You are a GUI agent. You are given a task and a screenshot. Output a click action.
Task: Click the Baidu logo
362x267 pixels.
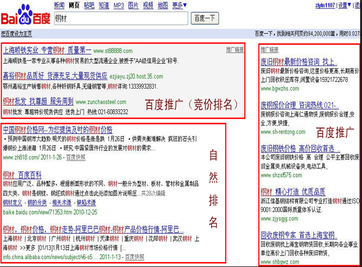click(26, 15)
